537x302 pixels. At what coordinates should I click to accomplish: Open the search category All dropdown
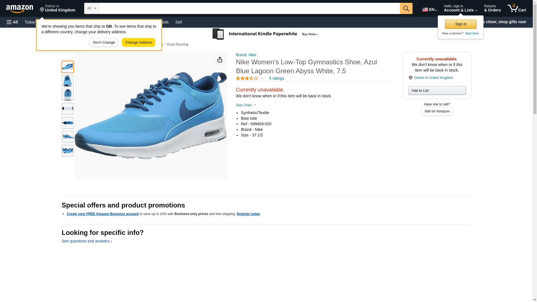pos(91,8)
